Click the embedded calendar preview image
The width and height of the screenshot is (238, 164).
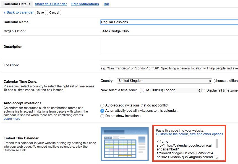tap(125, 144)
